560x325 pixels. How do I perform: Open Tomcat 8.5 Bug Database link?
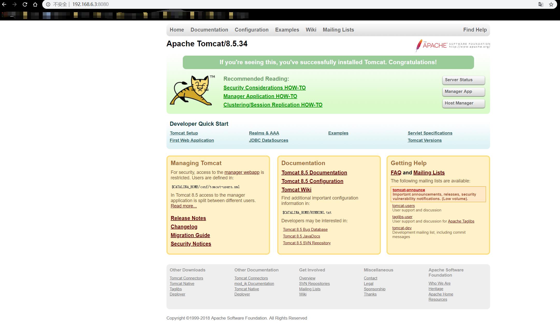[x=305, y=230]
